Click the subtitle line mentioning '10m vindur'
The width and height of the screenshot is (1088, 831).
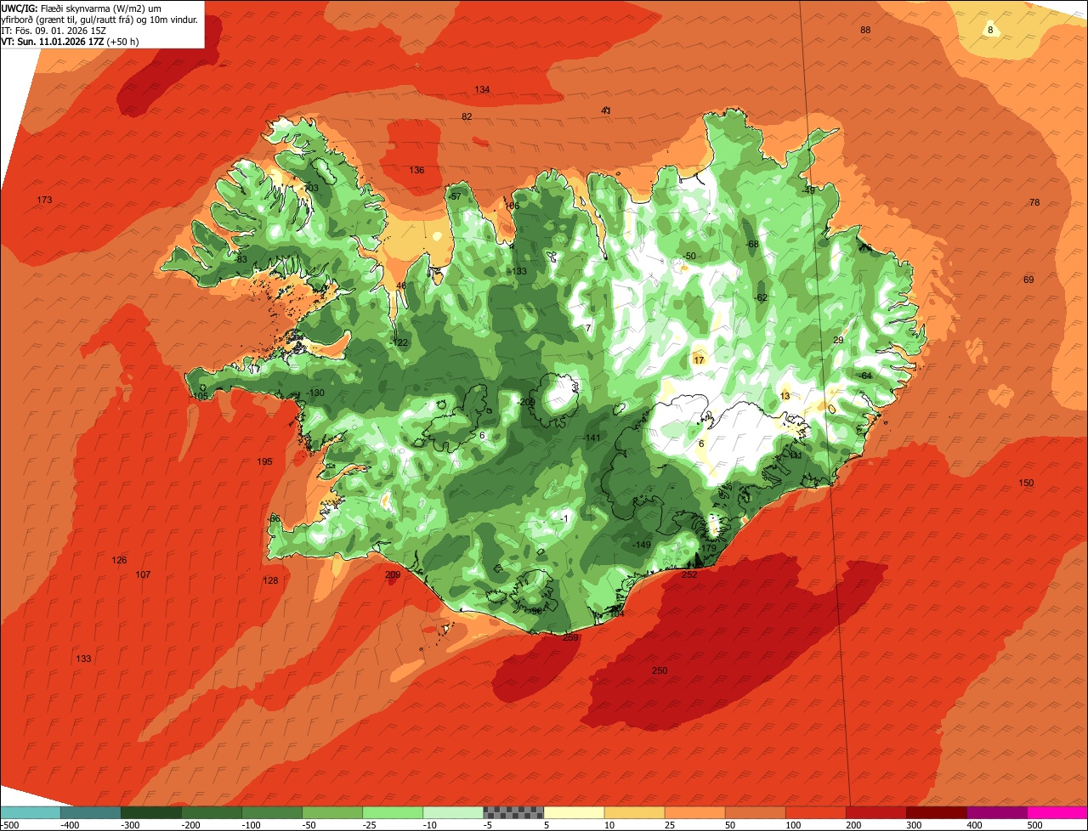(100, 19)
